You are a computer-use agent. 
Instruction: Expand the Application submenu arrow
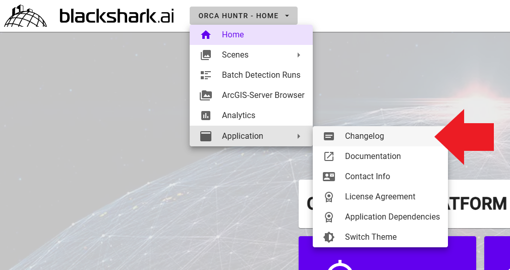pos(299,136)
